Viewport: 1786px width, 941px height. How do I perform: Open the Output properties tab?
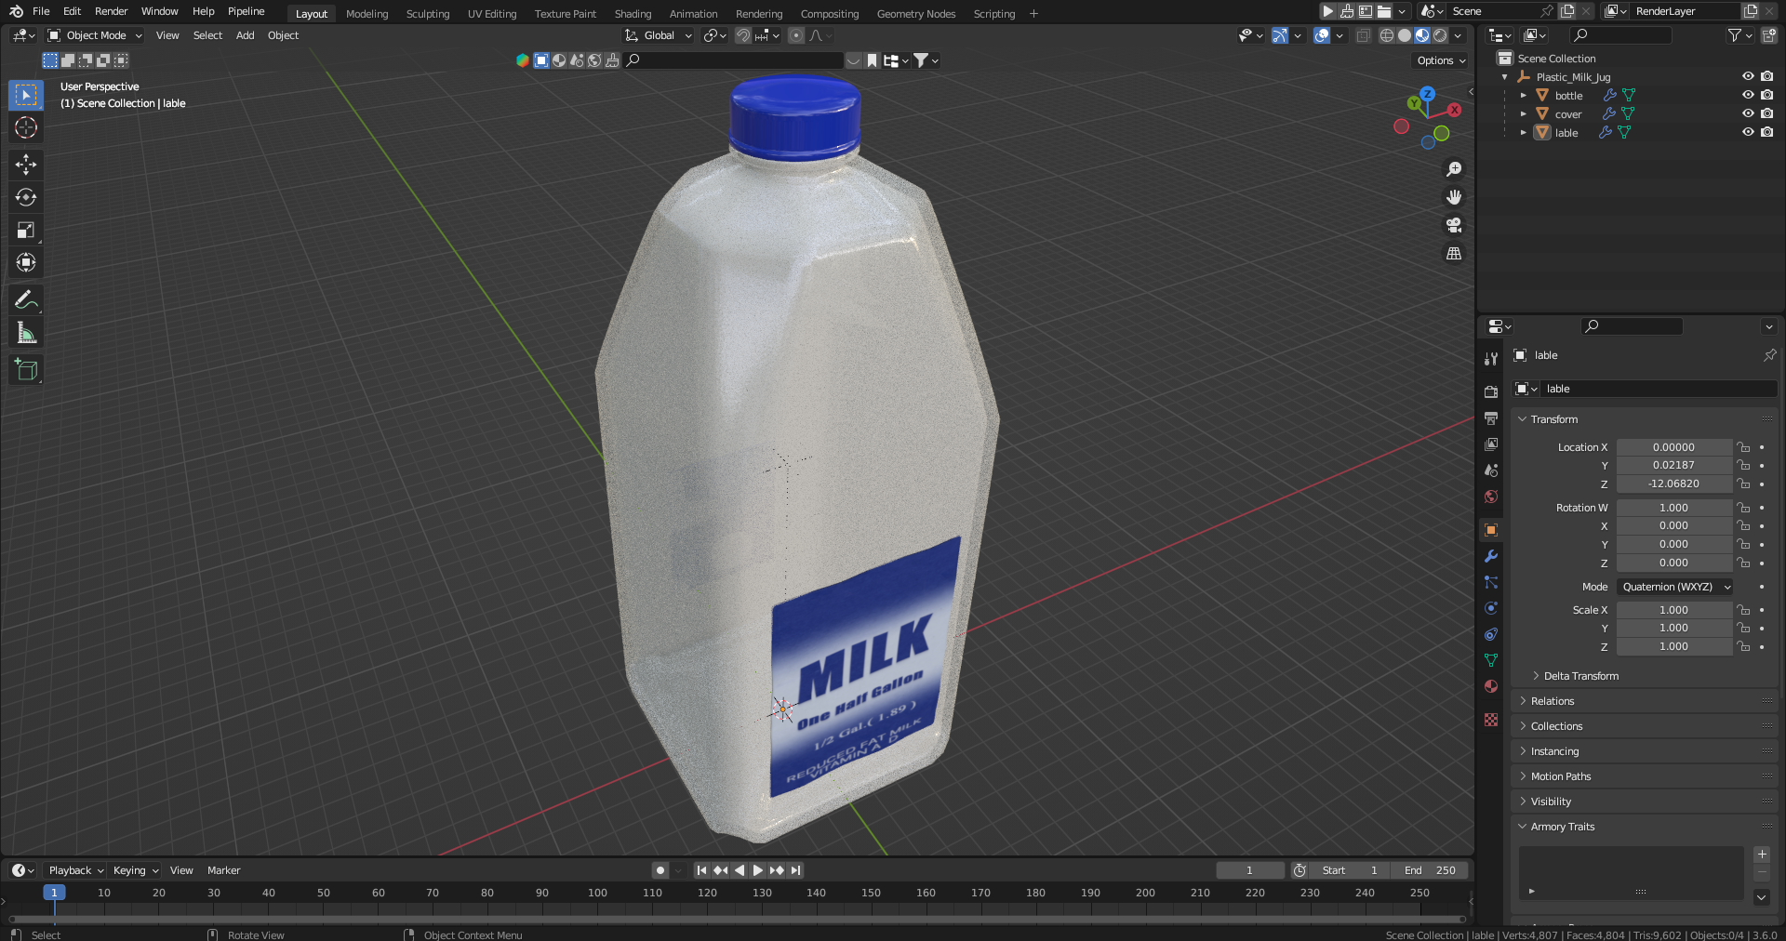(1491, 418)
